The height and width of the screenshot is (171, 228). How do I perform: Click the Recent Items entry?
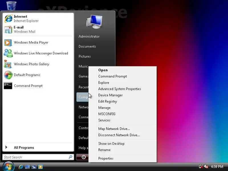[83, 87]
